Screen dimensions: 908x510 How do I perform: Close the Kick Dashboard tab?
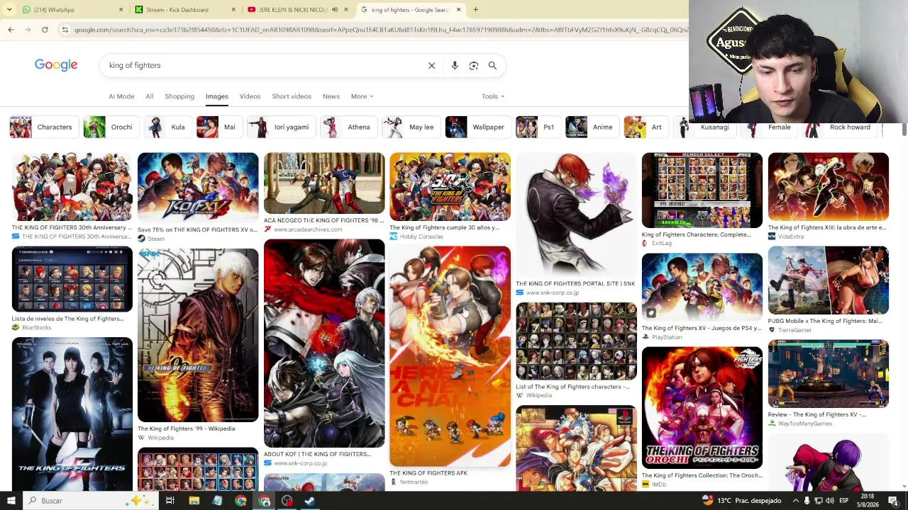(233, 10)
